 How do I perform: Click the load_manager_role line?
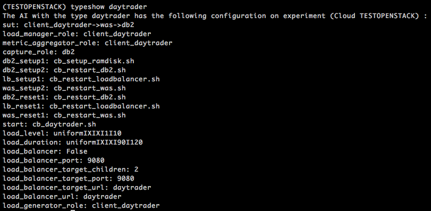(77, 34)
